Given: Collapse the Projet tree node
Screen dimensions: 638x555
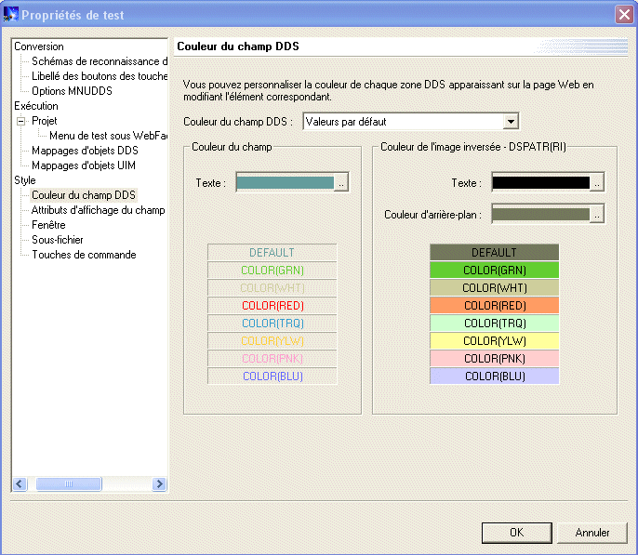Looking at the screenshot, I should click(x=20, y=121).
